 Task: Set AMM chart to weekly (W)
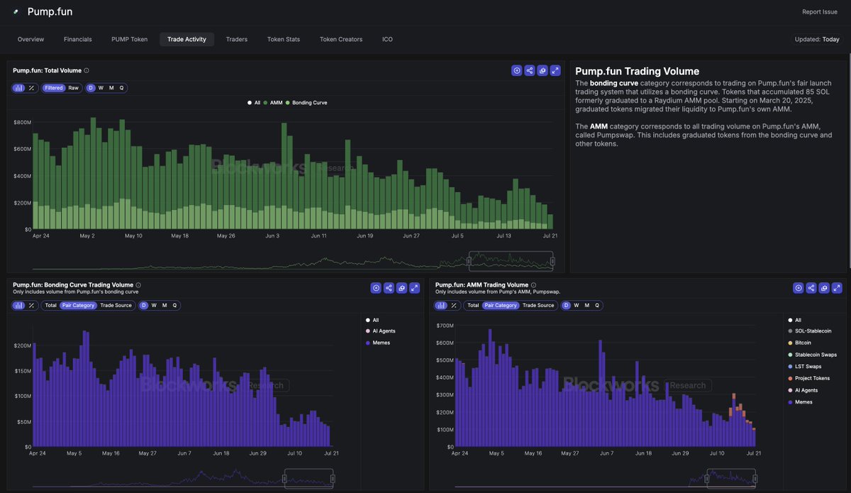577,305
